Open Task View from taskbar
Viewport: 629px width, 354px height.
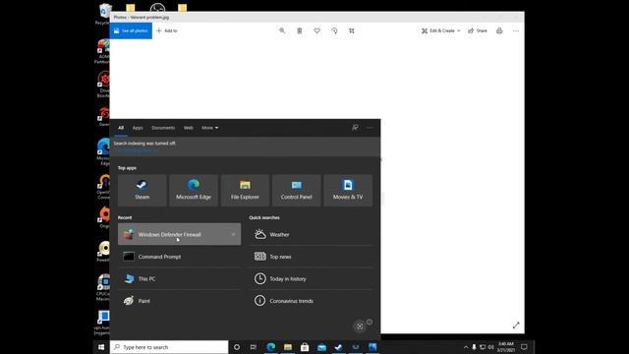[x=254, y=347]
